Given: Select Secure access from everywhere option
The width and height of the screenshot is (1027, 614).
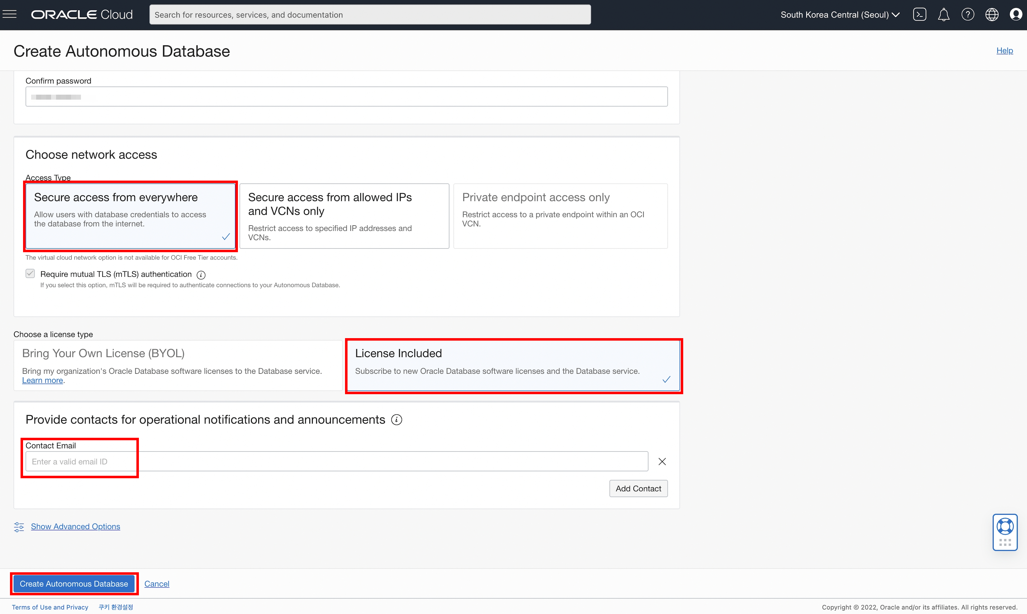Looking at the screenshot, I should [x=130, y=215].
